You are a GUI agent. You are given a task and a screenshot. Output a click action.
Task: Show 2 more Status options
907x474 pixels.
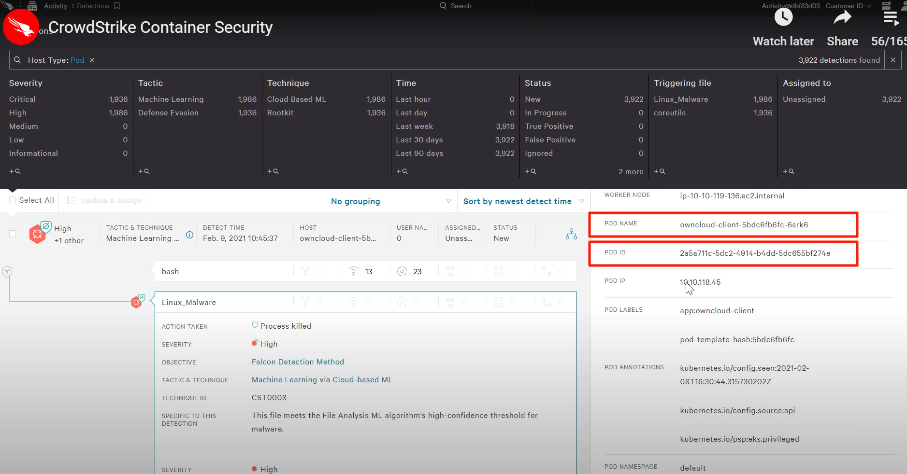[x=631, y=172]
